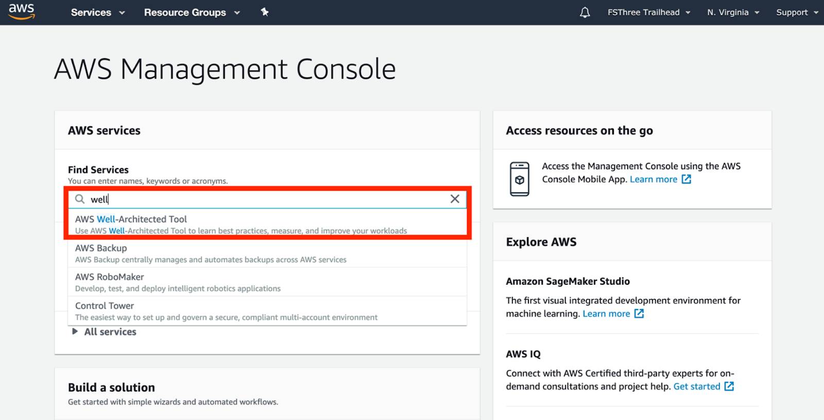
Task: Click the AWS Management Console title
Action: click(x=225, y=69)
